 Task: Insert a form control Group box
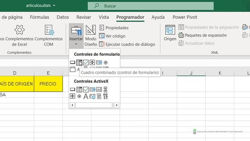(x=73, y=69)
